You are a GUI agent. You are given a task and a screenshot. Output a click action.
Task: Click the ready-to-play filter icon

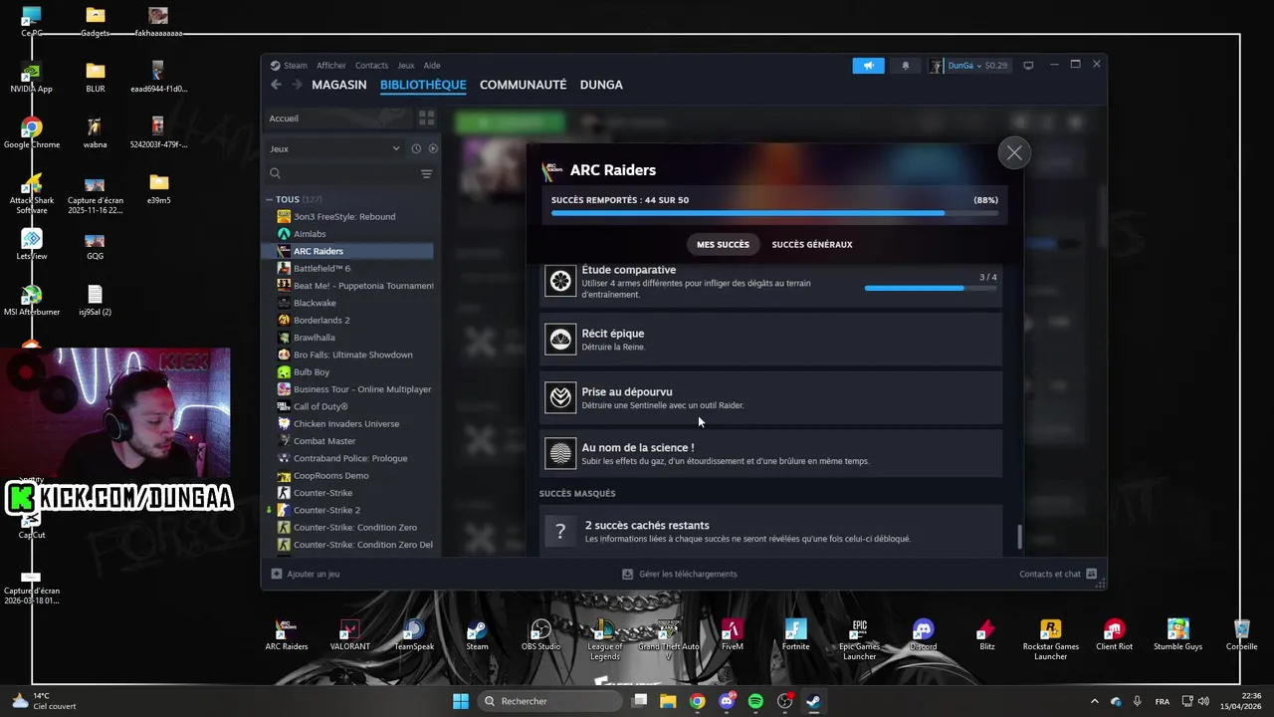coord(432,148)
